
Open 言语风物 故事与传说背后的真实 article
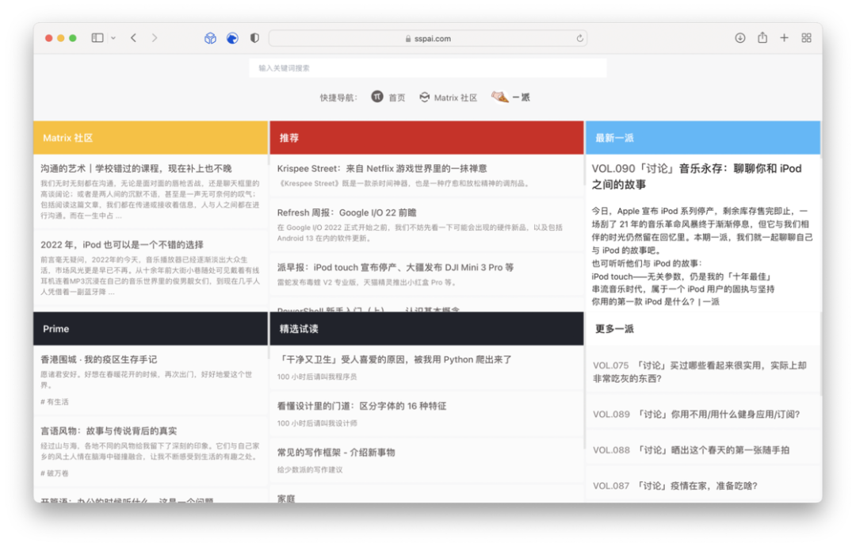pos(109,430)
